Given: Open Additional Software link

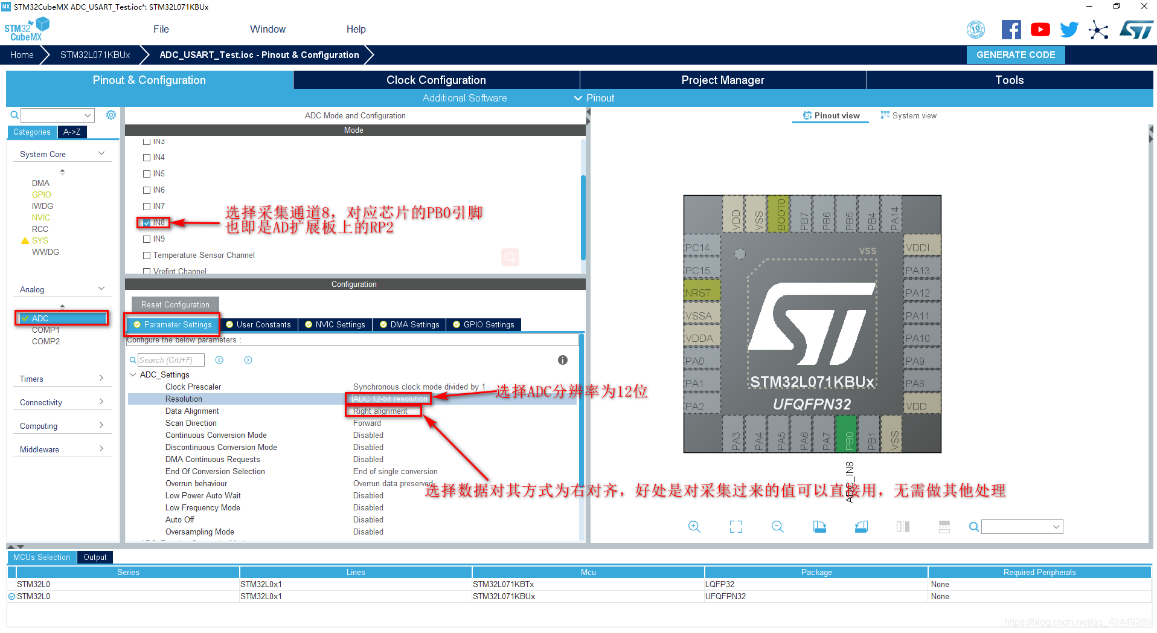Looking at the screenshot, I should pyautogui.click(x=464, y=98).
